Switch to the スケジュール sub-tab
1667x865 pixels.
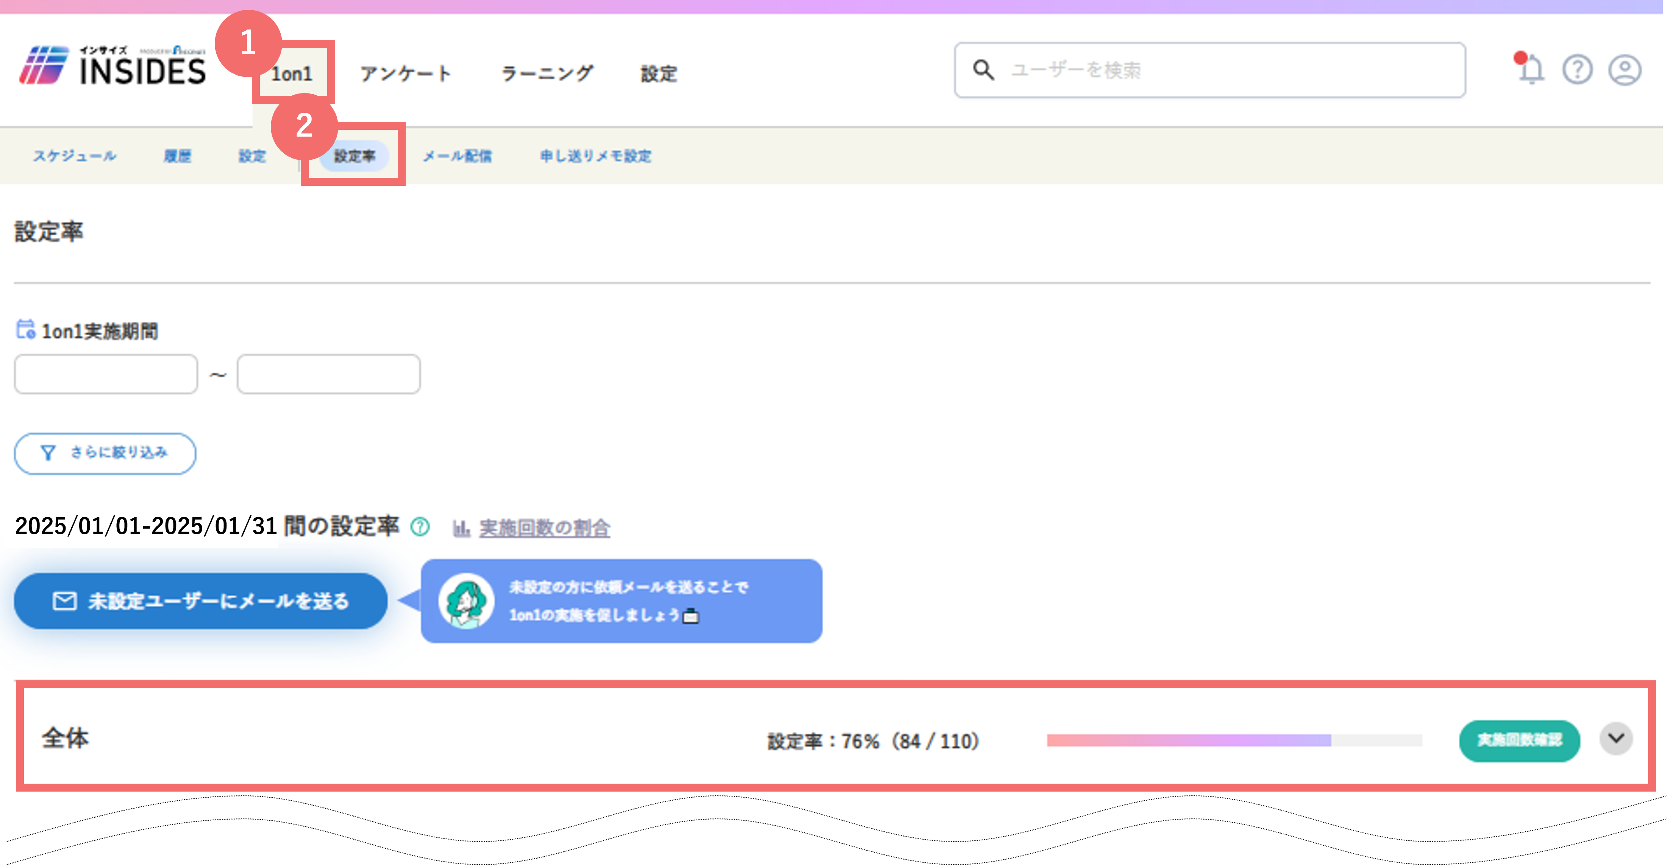[74, 156]
